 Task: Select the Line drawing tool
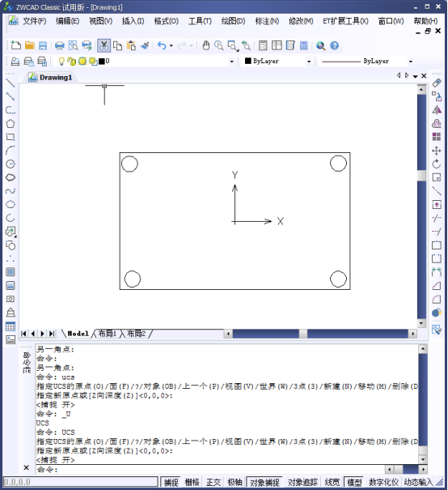click(x=11, y=83)
